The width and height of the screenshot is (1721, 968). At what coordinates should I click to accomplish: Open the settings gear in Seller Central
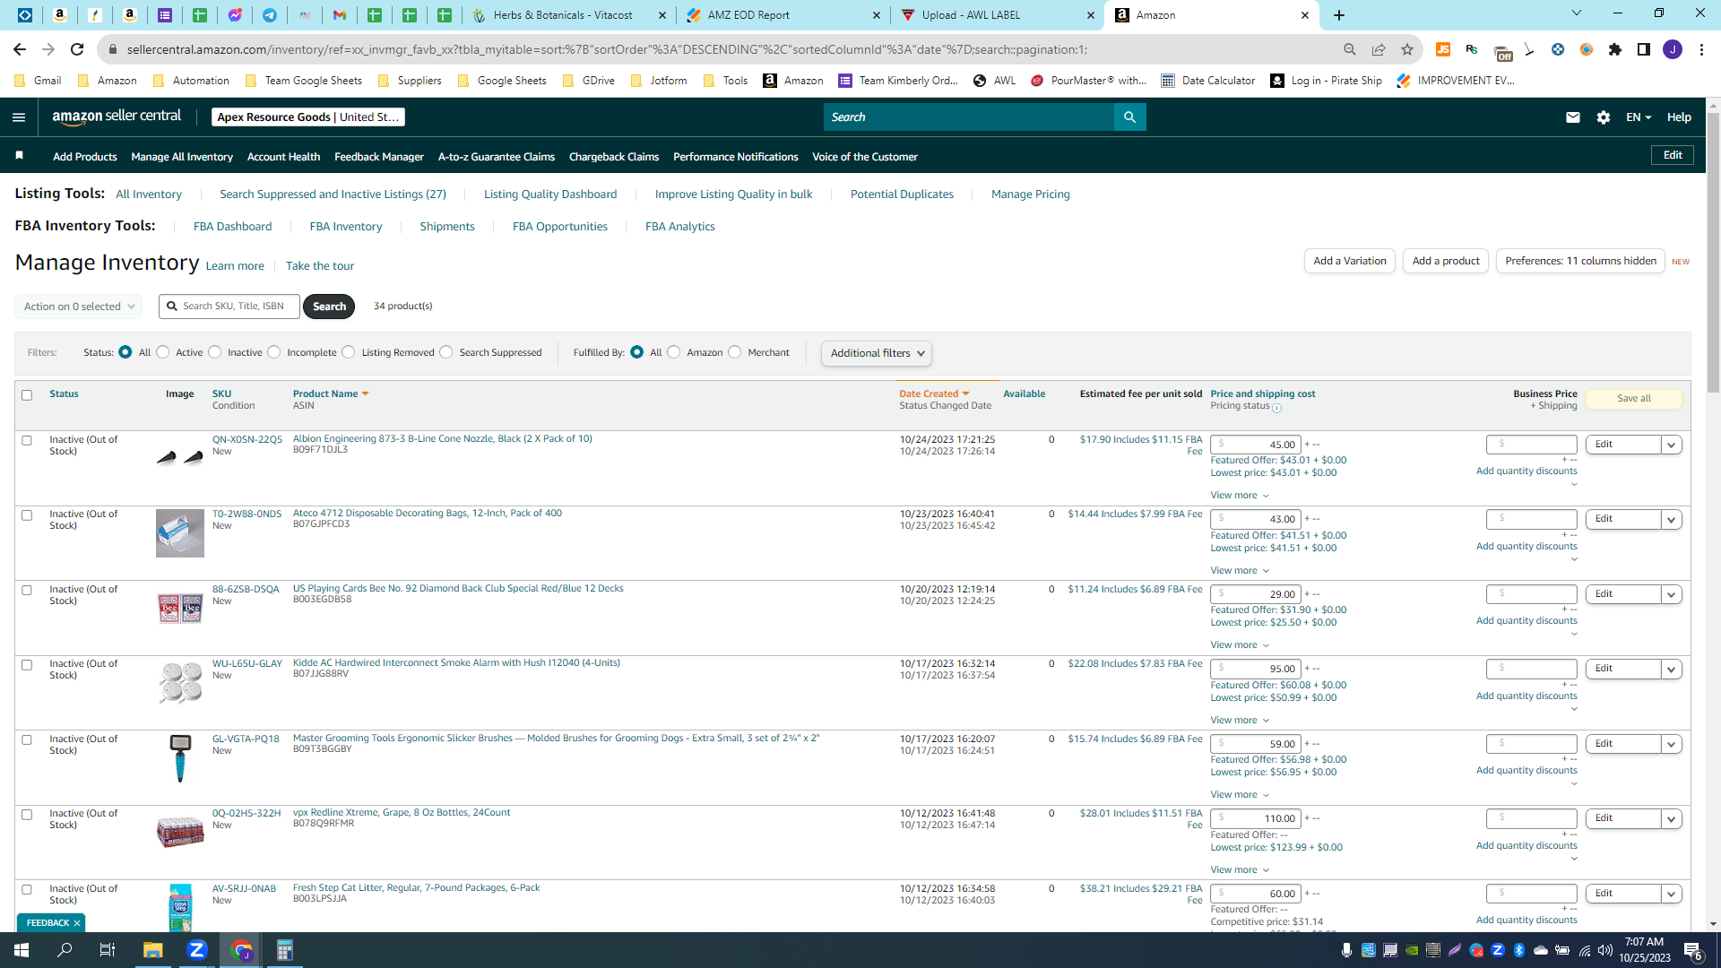coord(1604,117)
